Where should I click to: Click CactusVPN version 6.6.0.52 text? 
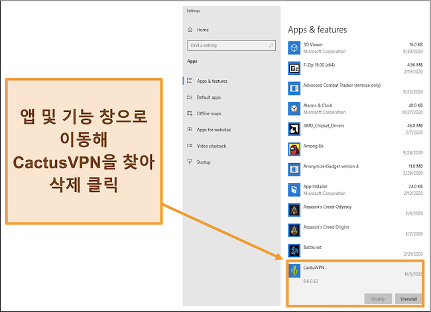coord(310,281)
